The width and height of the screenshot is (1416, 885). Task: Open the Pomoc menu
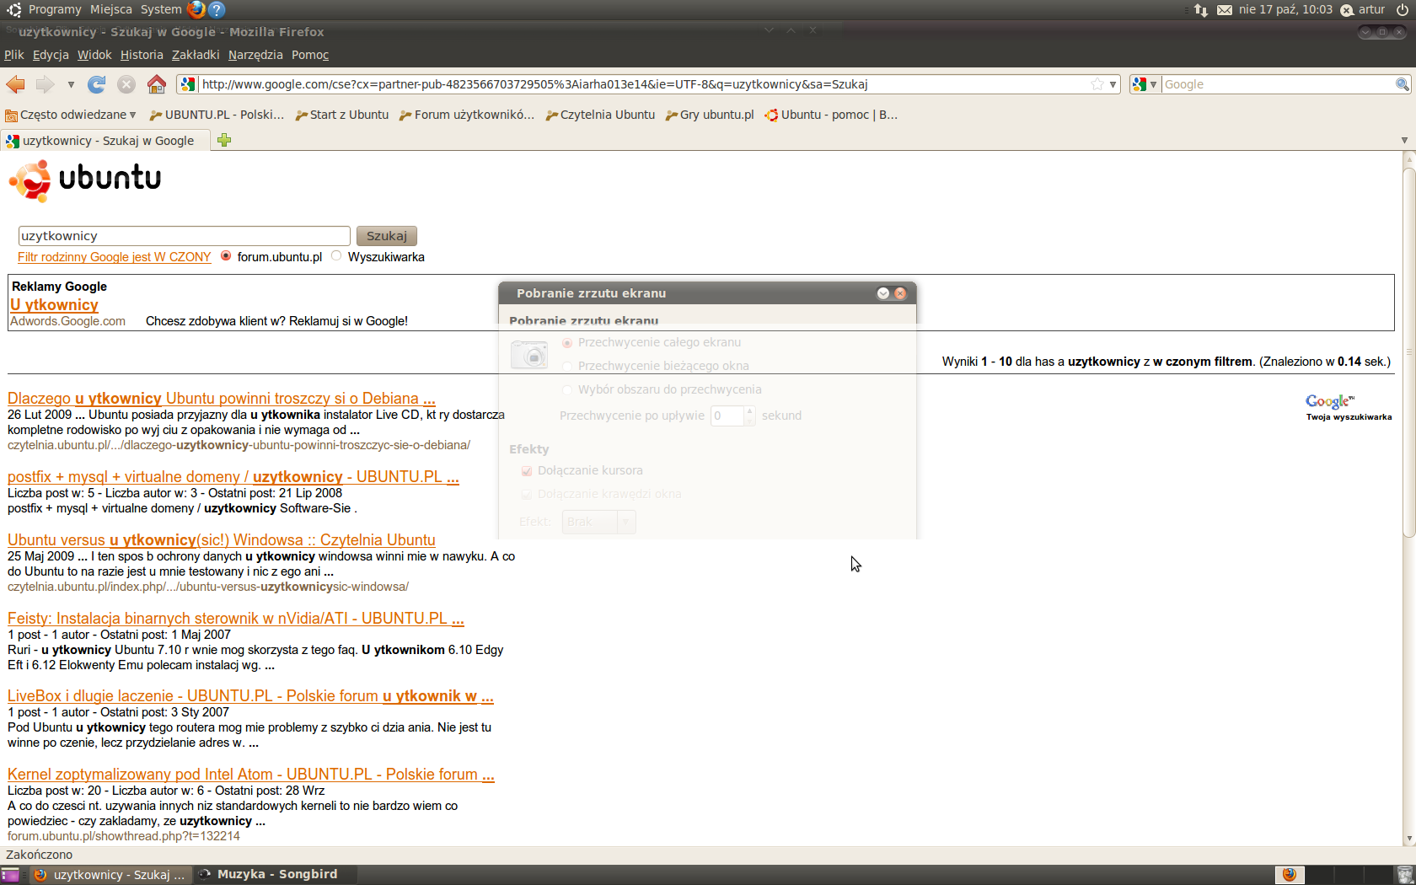coord(310,55)
